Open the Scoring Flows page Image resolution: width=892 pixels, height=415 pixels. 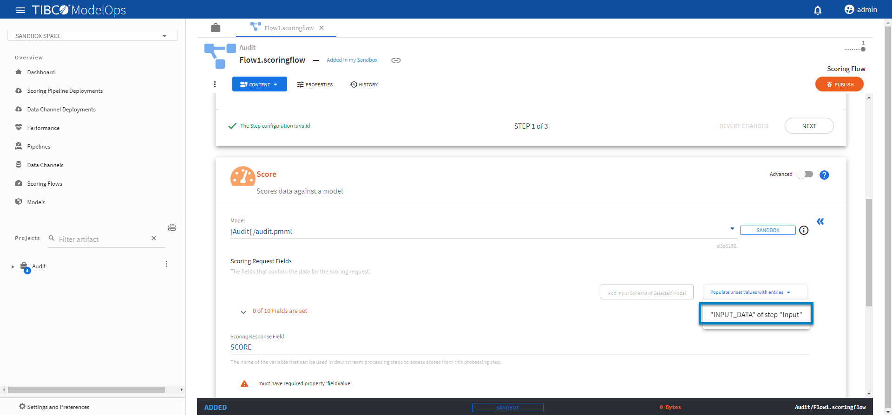point(45,184)
